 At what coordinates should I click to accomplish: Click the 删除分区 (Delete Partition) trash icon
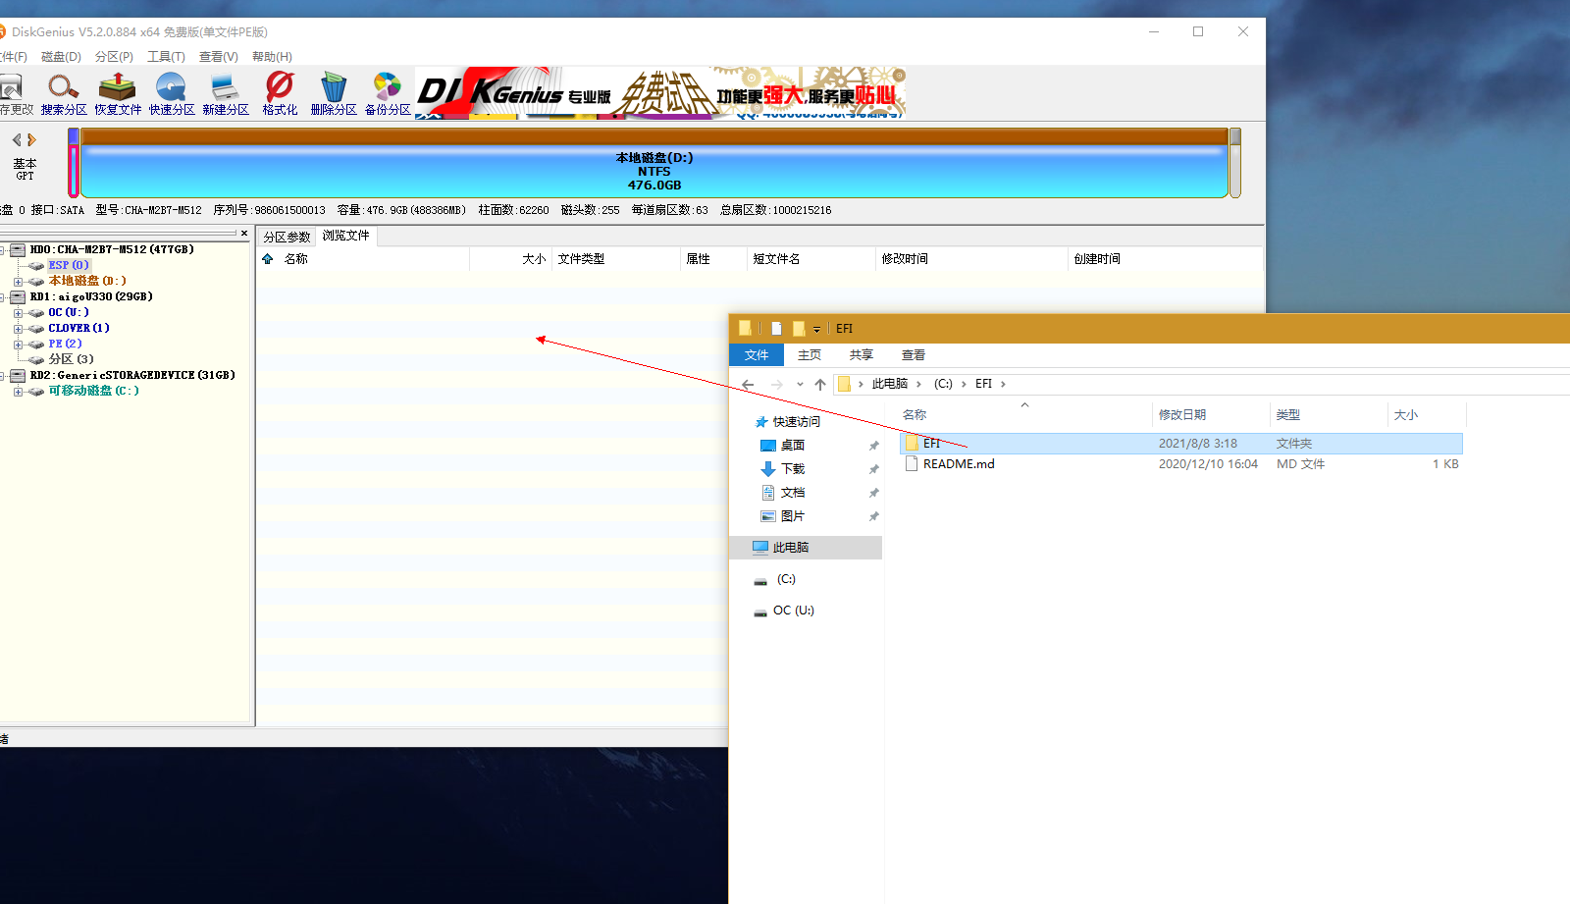(x=334, y=89)
